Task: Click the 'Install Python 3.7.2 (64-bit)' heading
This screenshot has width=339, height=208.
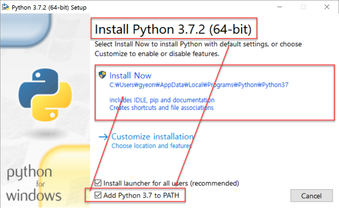Action: pos(173,29)
